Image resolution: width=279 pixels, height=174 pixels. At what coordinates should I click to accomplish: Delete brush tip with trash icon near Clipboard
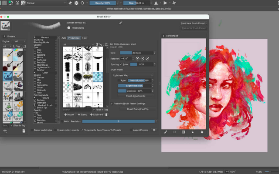(x=106, y=114)
